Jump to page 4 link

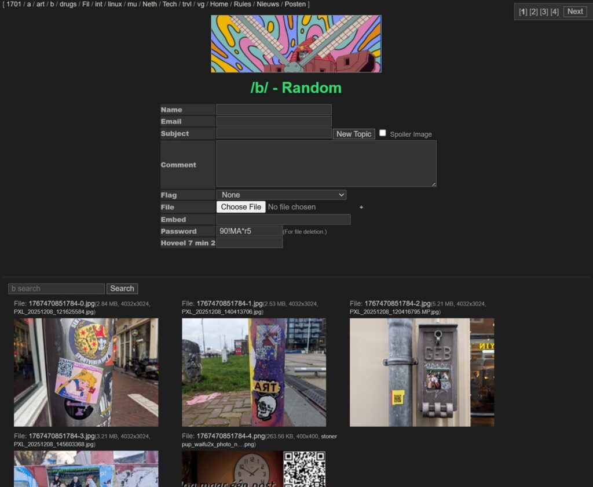[x=554, y=12]
